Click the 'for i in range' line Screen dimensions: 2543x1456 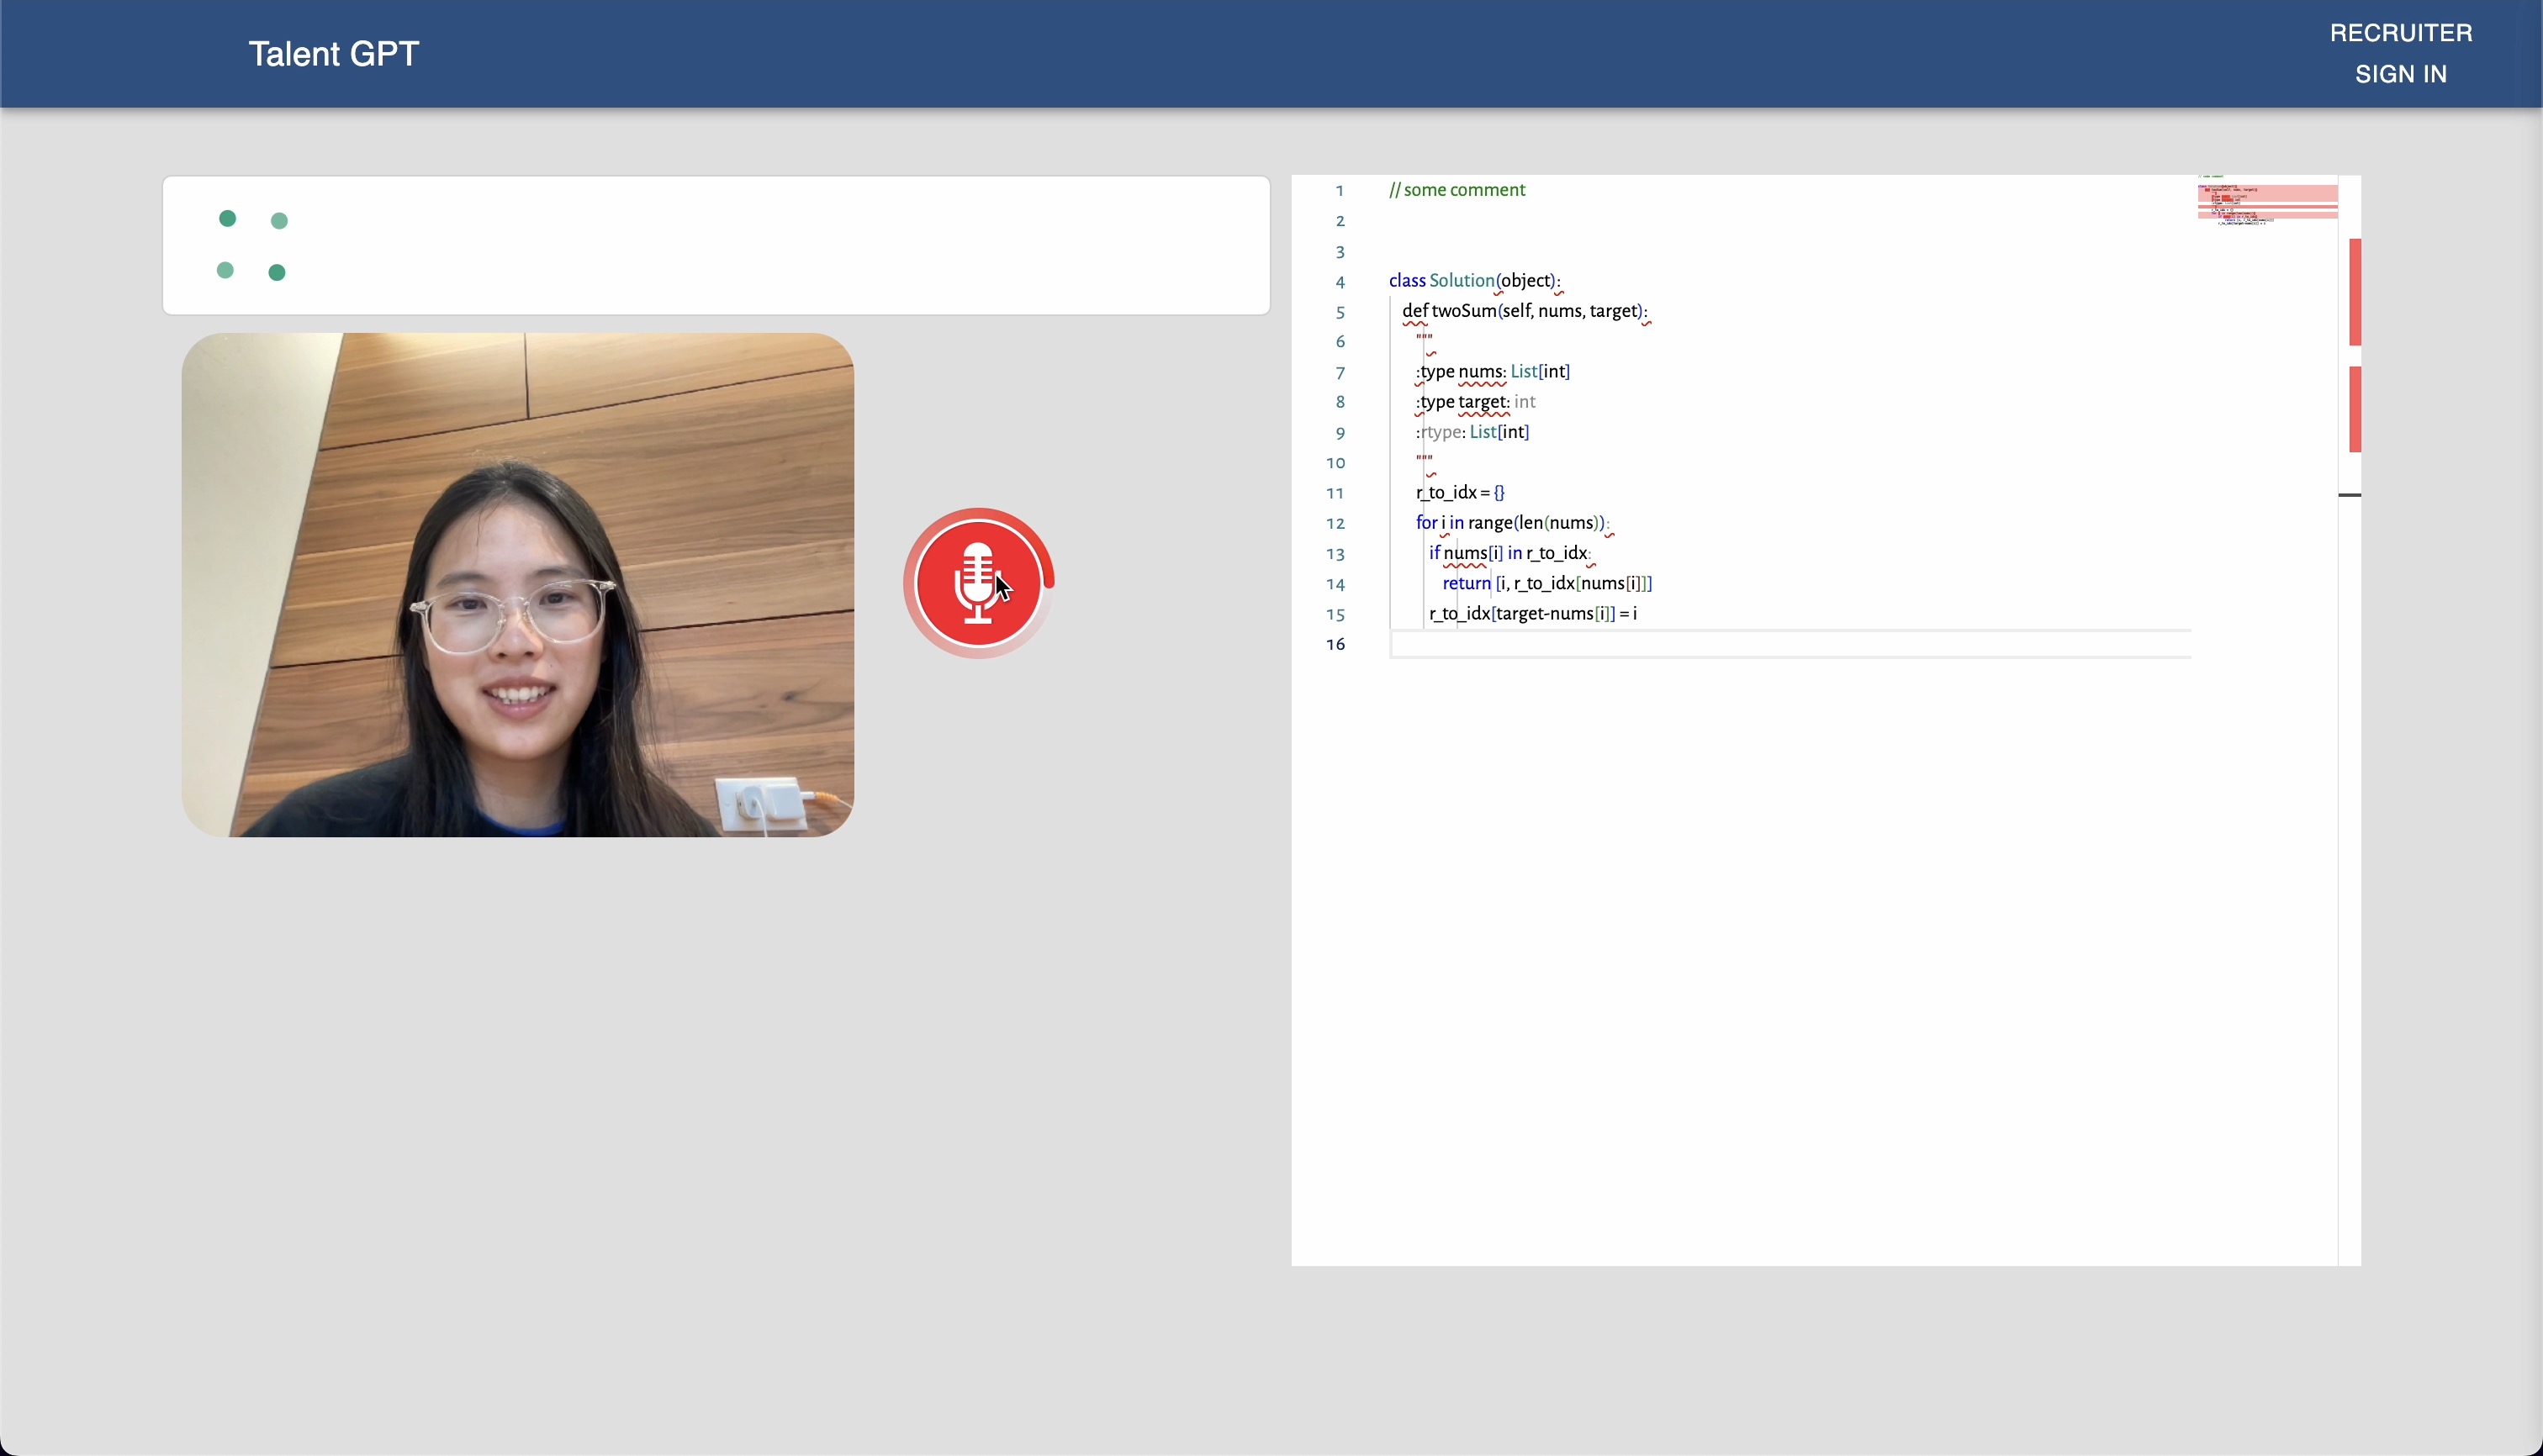click(x=1509, y=523)
